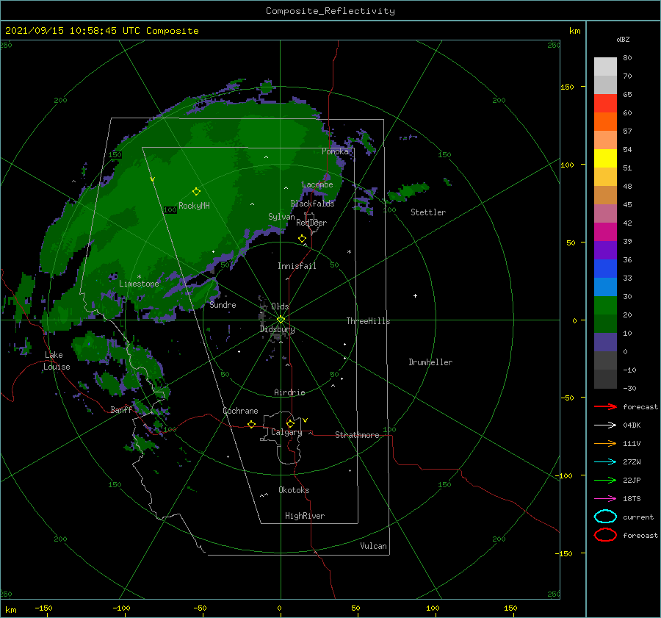Click the magenta 18TS arrow legend icon
The image size is (661, 618).
[605, 499]
